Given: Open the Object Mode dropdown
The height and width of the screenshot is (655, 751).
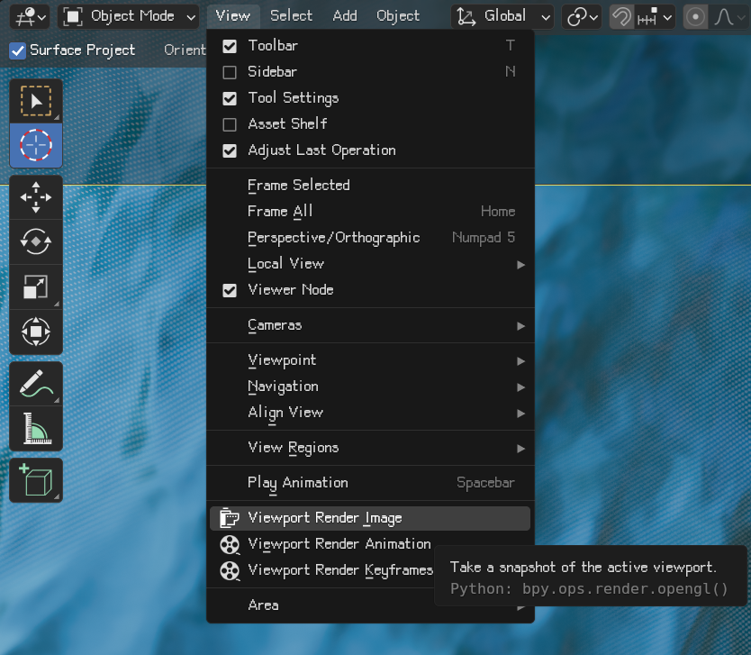Looking at the screenshot, I should click(129, 17).
